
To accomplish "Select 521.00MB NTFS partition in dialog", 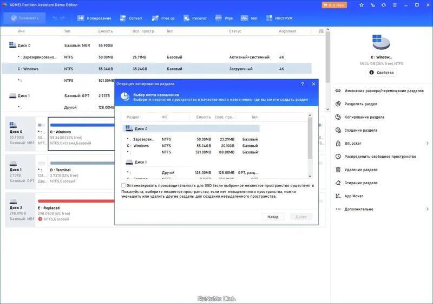I will (191, 152).
